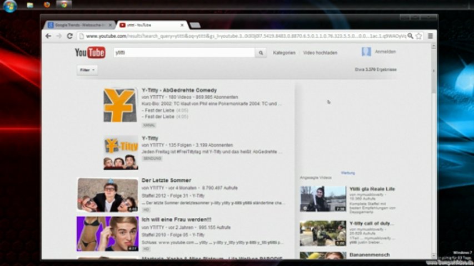Open the Der Letzte Sommer video thumbnail
The image size is (474, 266).
pyautogui.click(x=107, y=195)
